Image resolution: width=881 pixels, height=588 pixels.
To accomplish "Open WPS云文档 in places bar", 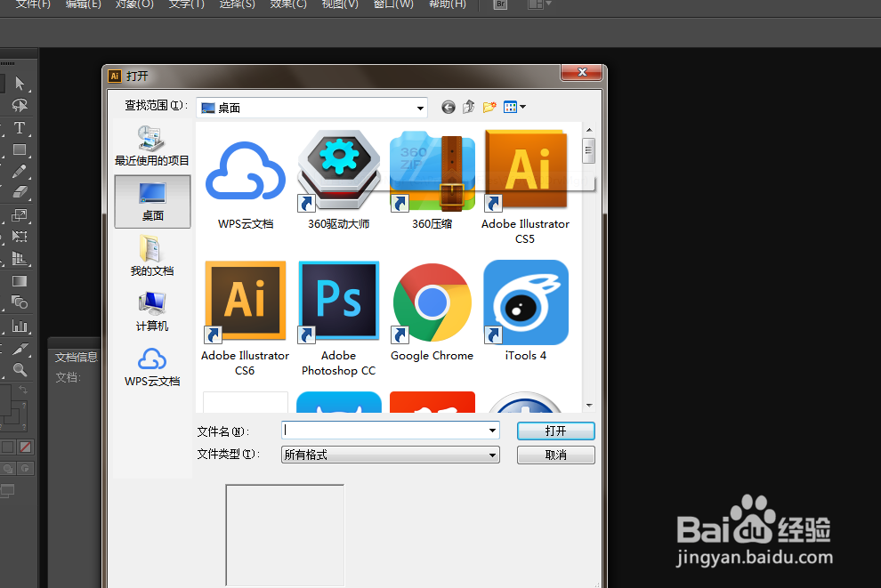I will 152,367.
